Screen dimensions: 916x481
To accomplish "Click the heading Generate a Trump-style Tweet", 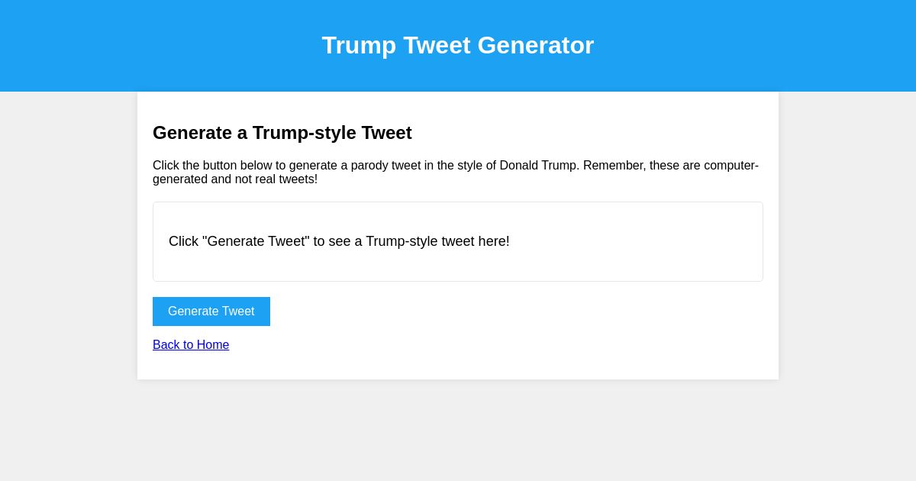I will coord(282,133).
